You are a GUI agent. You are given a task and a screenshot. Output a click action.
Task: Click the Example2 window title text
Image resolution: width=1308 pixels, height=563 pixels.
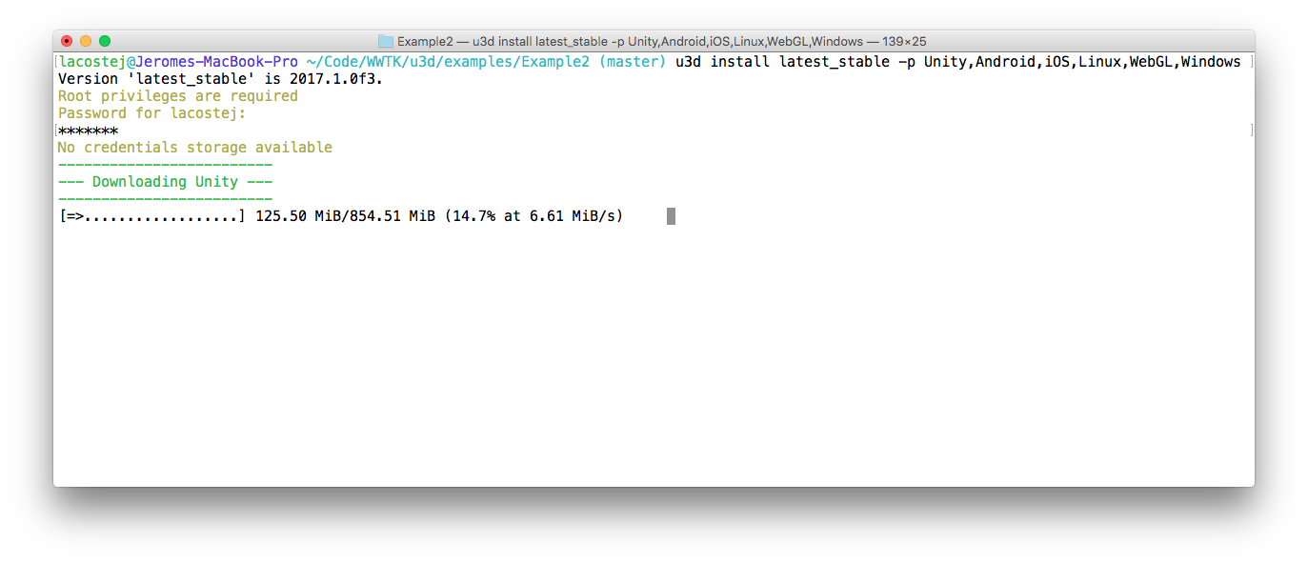click(x=662, y=41)
